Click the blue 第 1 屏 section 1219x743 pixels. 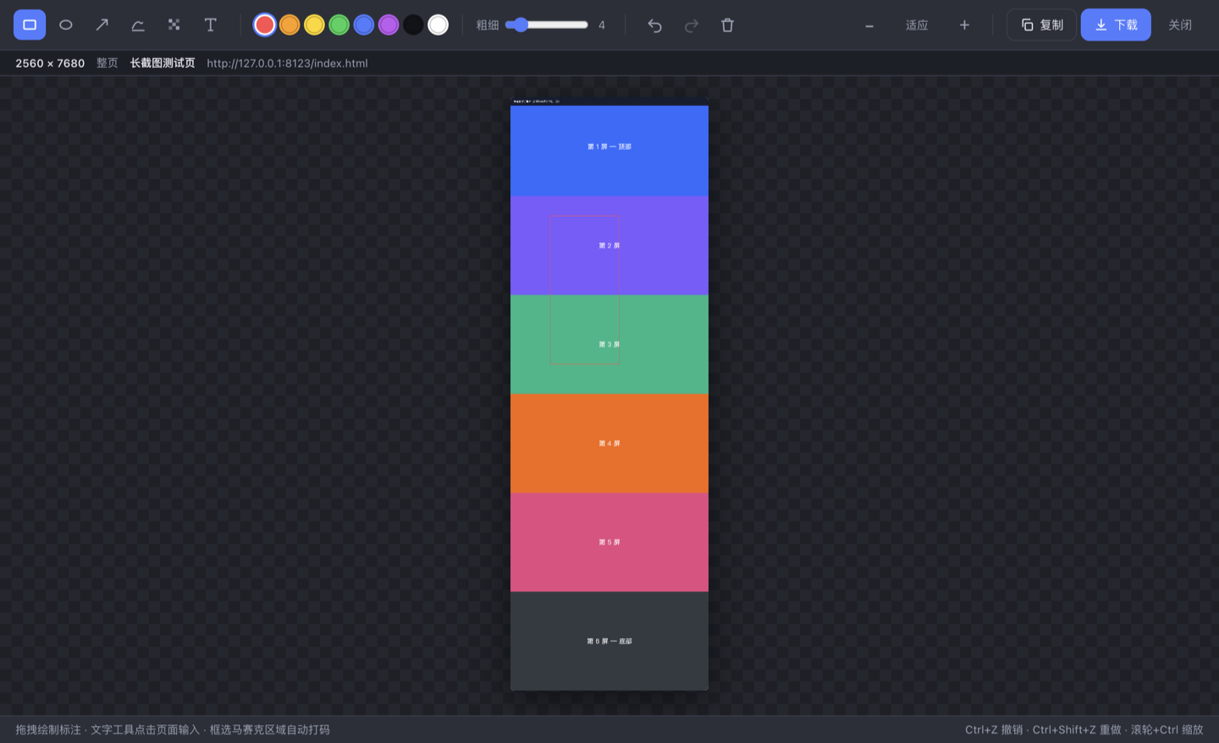click(609, 151)
